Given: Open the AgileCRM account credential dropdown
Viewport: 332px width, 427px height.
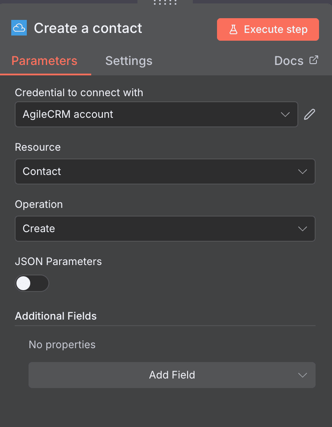Looking at the screenshot, I should point(156,114).
